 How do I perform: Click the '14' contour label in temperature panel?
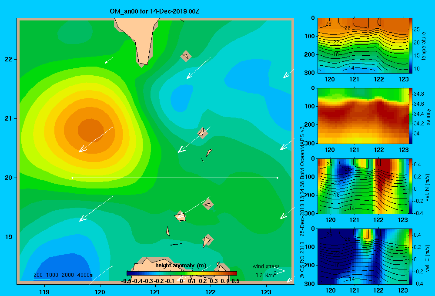[351, 68]
